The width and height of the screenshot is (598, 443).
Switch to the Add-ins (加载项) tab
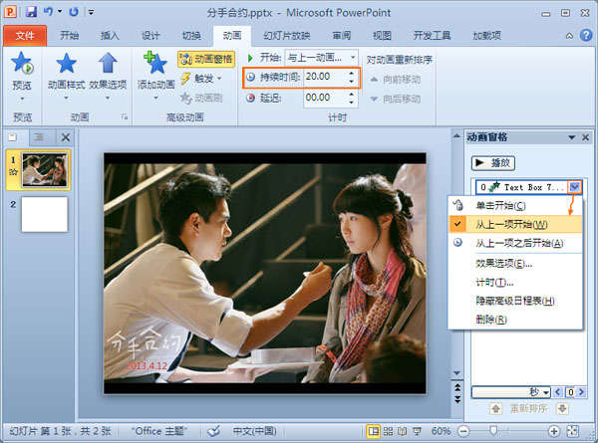click(486, 36)
